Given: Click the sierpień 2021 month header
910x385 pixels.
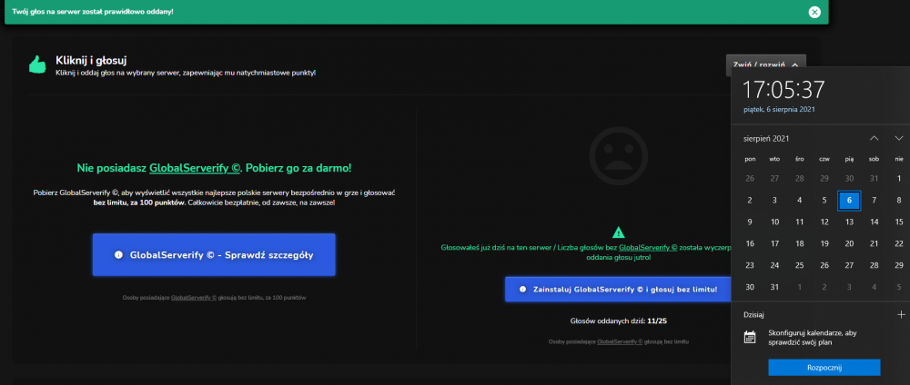Looking at the screenshot, I should pos(766,139).
